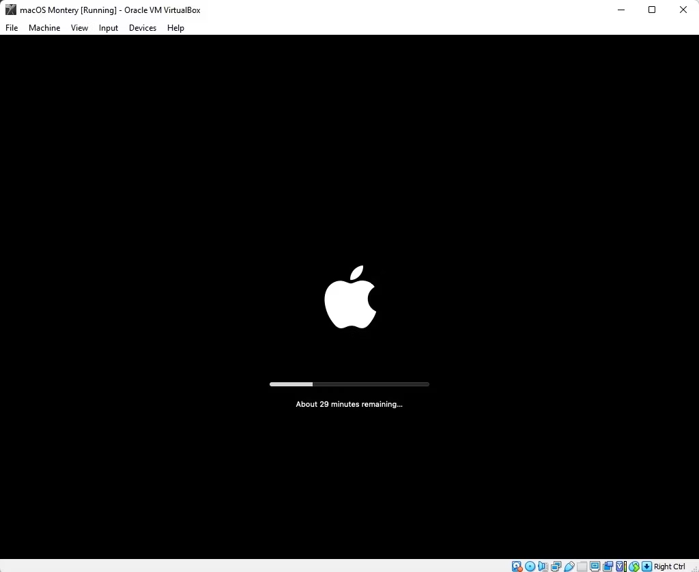
Task: Click the mouse integration status icon
Action: point(634,567)
